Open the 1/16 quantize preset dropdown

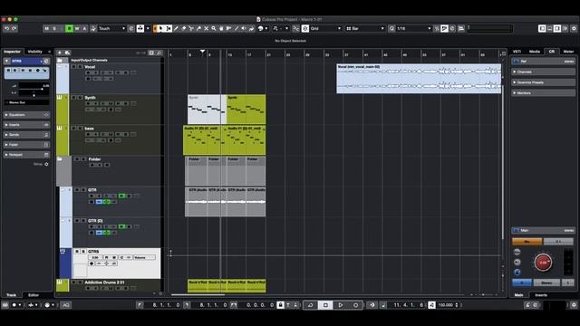click(x=413, y=28)
